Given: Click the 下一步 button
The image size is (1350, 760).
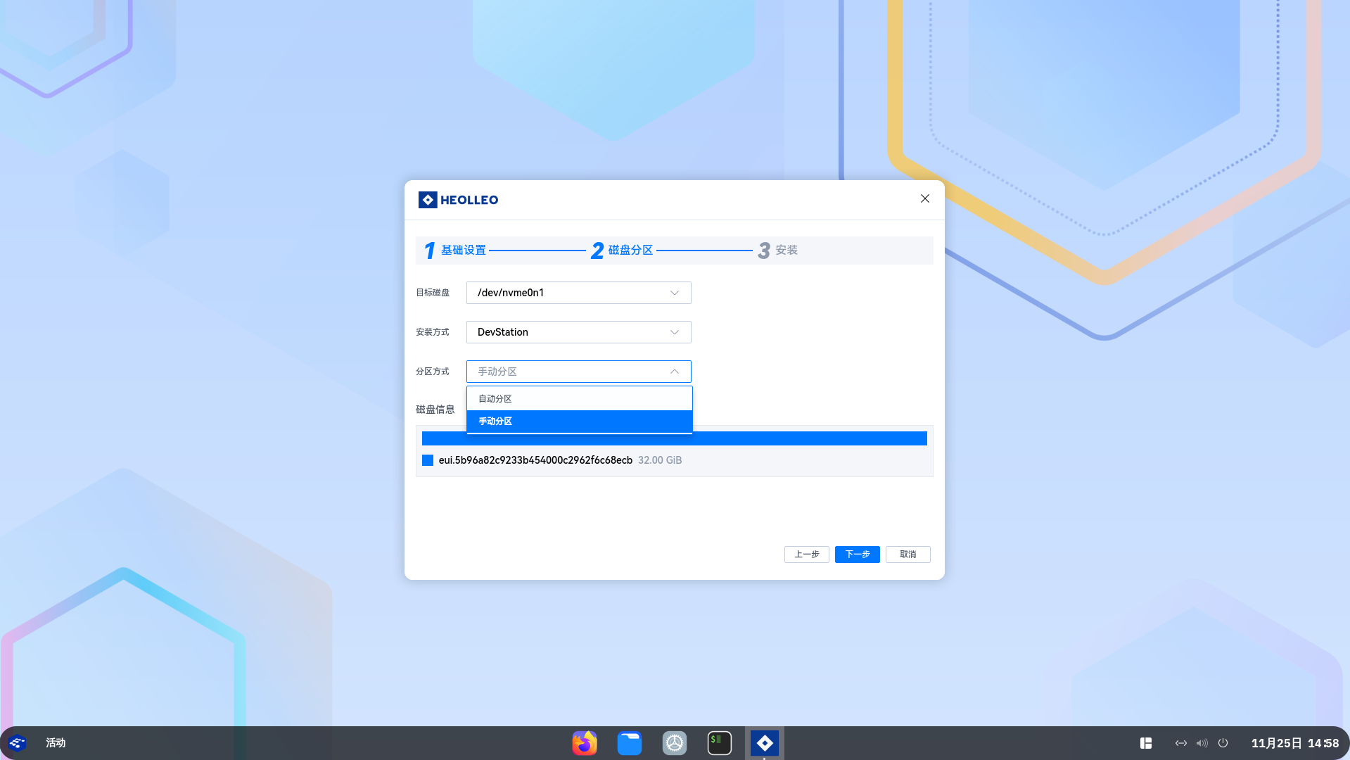Looking at the screenshot, I should tap(858, 555).
